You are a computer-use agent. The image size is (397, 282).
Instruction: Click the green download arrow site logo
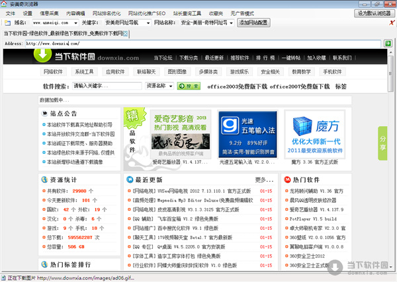tap(42, 55)
